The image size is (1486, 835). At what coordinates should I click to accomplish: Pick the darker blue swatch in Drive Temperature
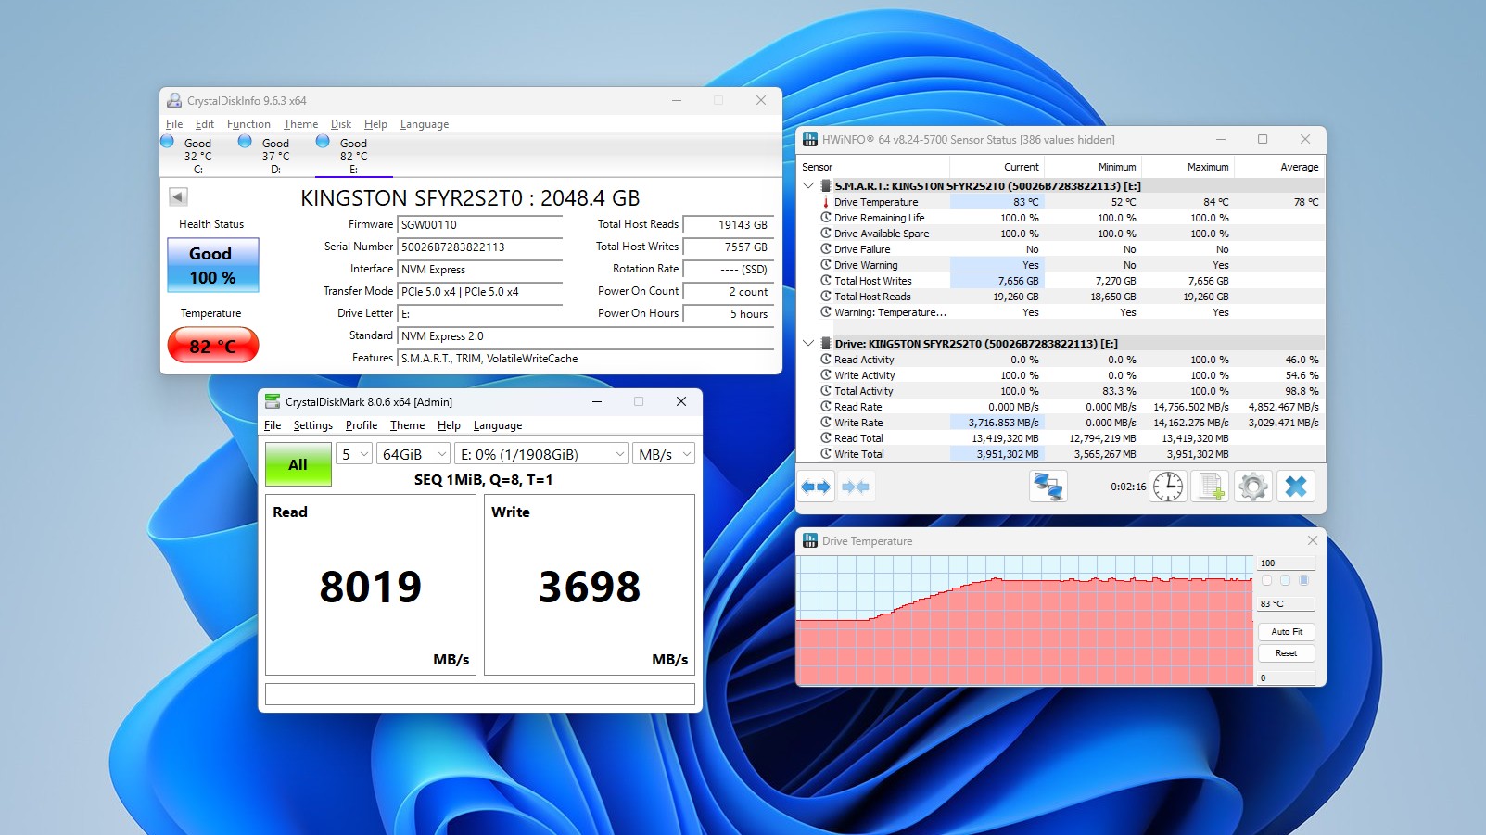(x=1303, y=580)
